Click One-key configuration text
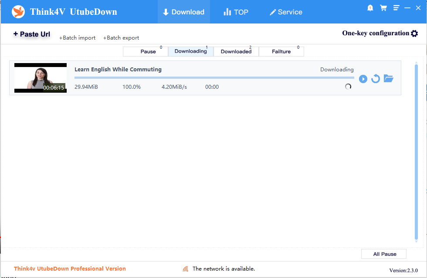Viewport: 427px width, 278px height. 376,33
